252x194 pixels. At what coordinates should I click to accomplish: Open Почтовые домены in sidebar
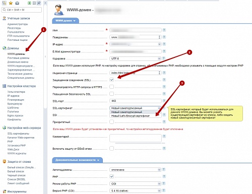click(18, 58)
